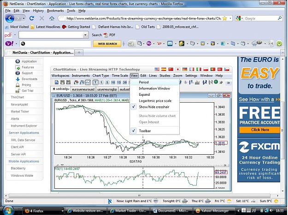Screen dimensions: 288x215
Task: Open Latest Headlines bookmark
Action: pos(46,27)
